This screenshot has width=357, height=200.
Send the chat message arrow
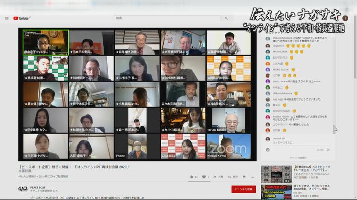[328, 150]
